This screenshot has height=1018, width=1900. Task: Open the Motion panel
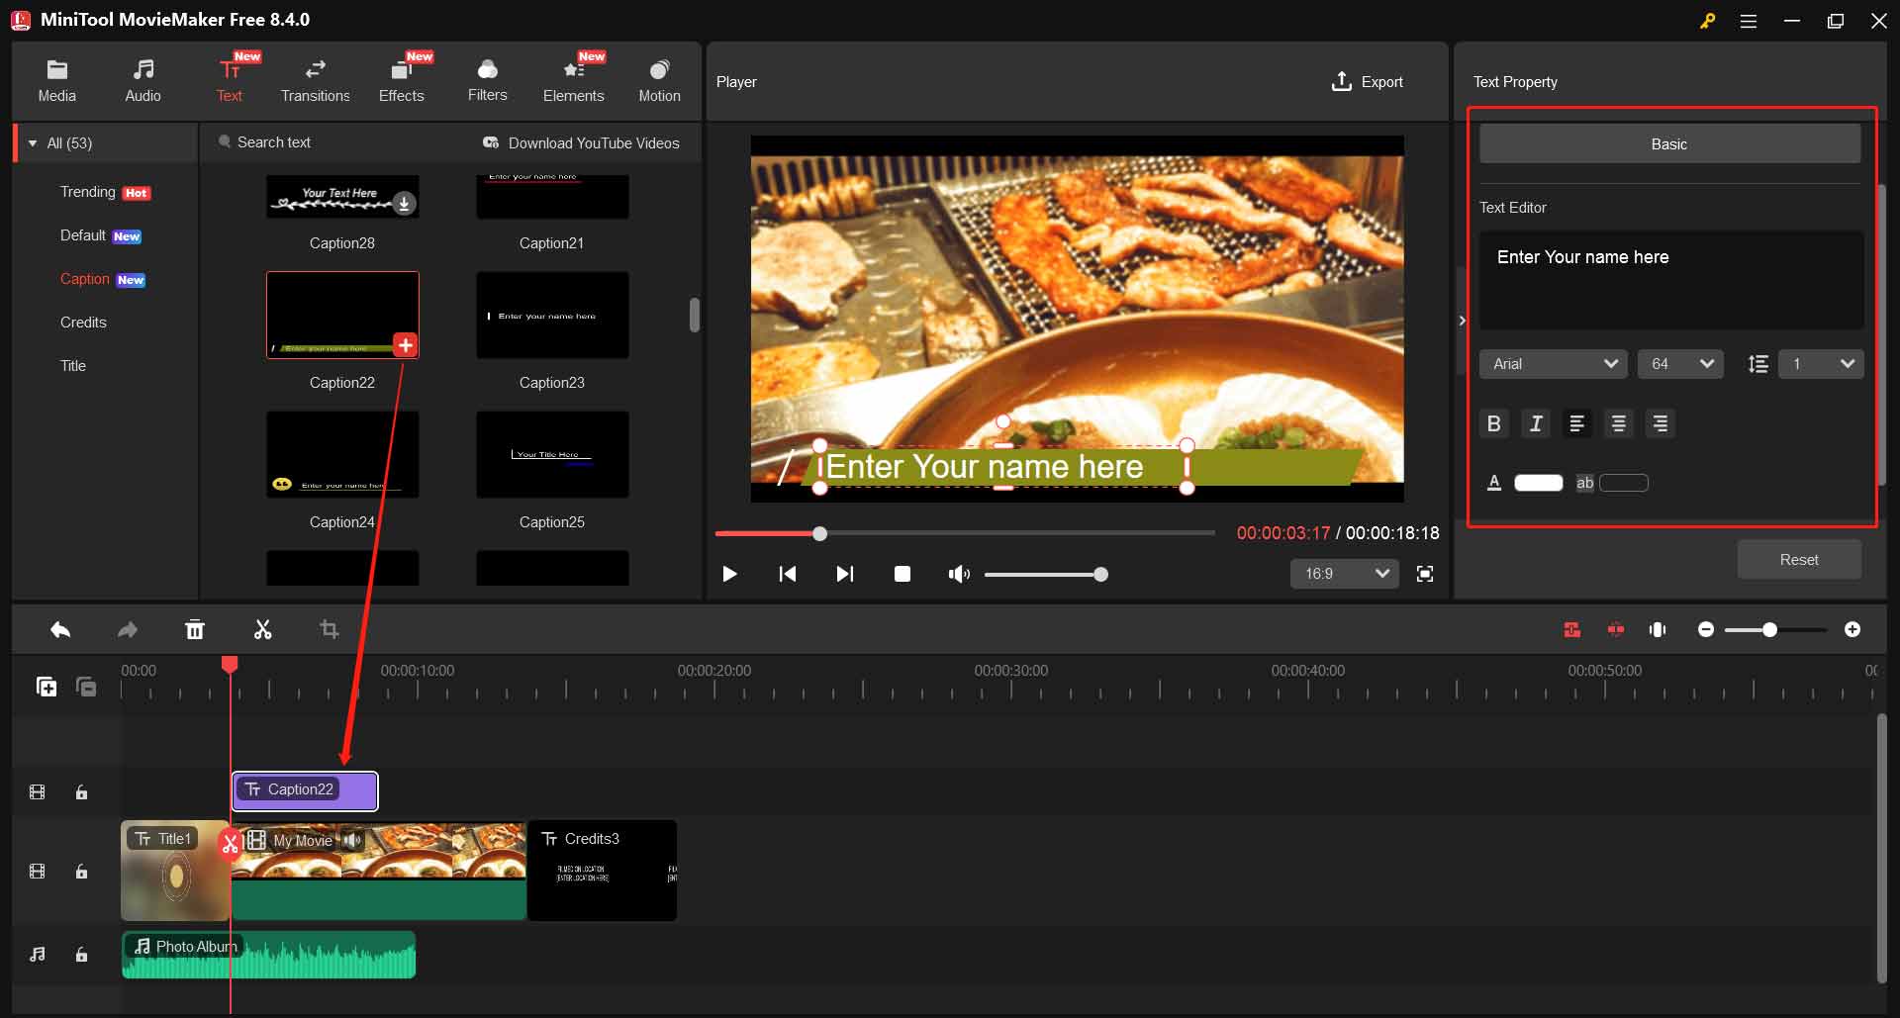click(659, 79)
